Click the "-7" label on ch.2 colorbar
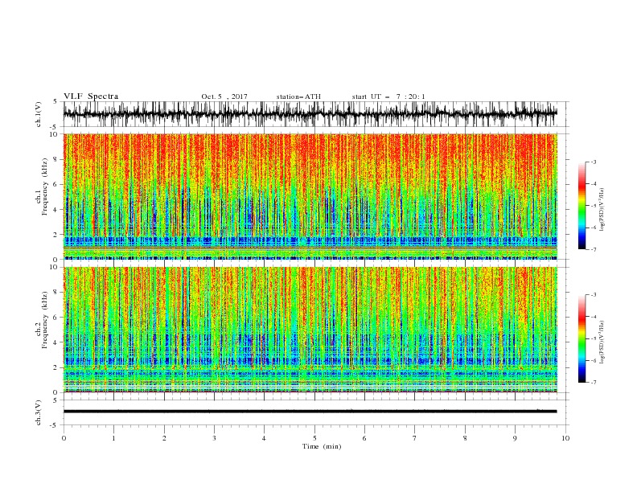This screenshot has height=492, width=637. pos(594,382)
